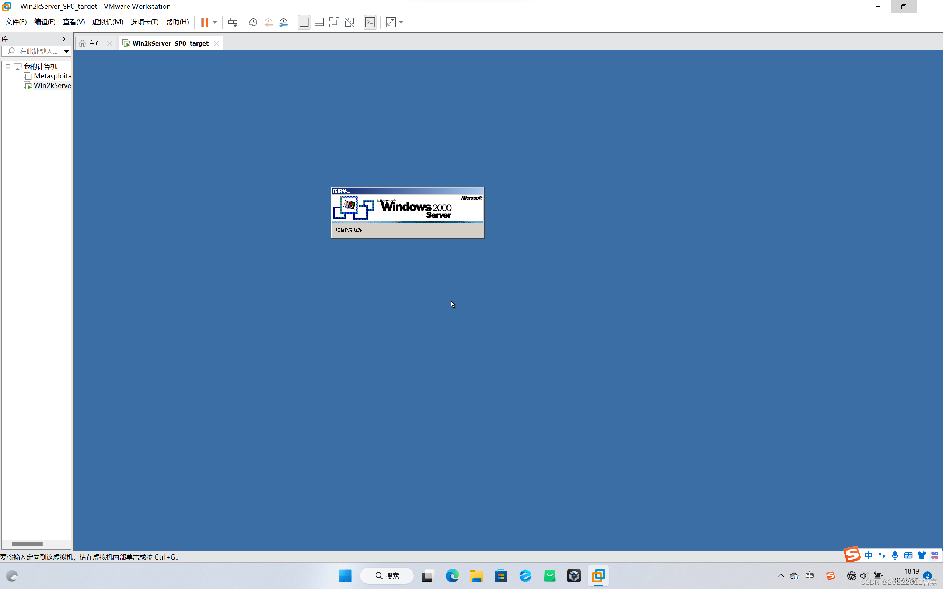Toggle the thumbnail bar view
The image size is (943, 589).
click(319, 22)
